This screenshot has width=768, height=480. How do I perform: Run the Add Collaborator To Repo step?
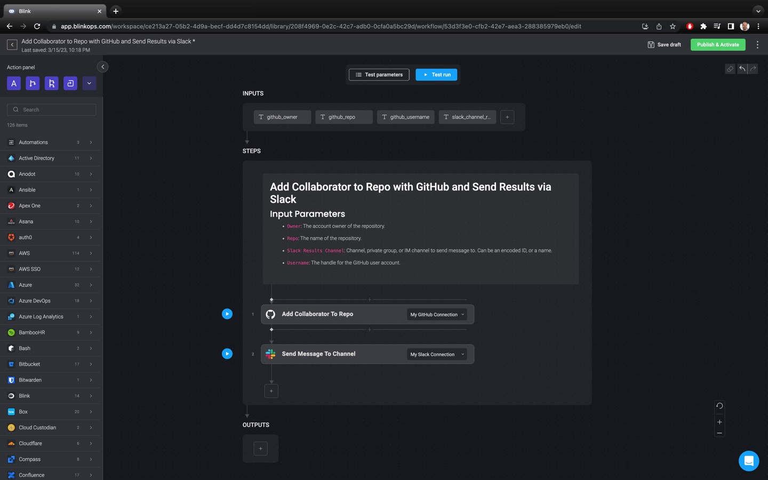(x=227, y=314)
